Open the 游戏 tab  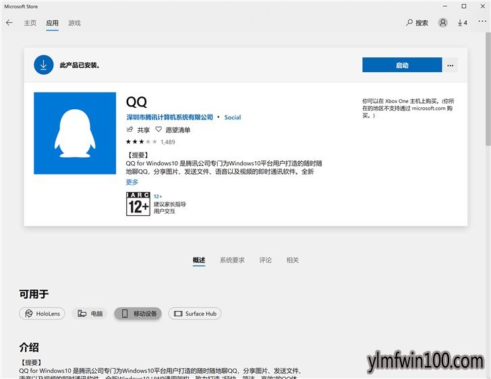[74, 23]
